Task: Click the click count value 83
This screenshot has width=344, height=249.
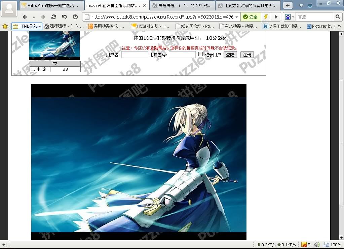Action: [65, 69]
